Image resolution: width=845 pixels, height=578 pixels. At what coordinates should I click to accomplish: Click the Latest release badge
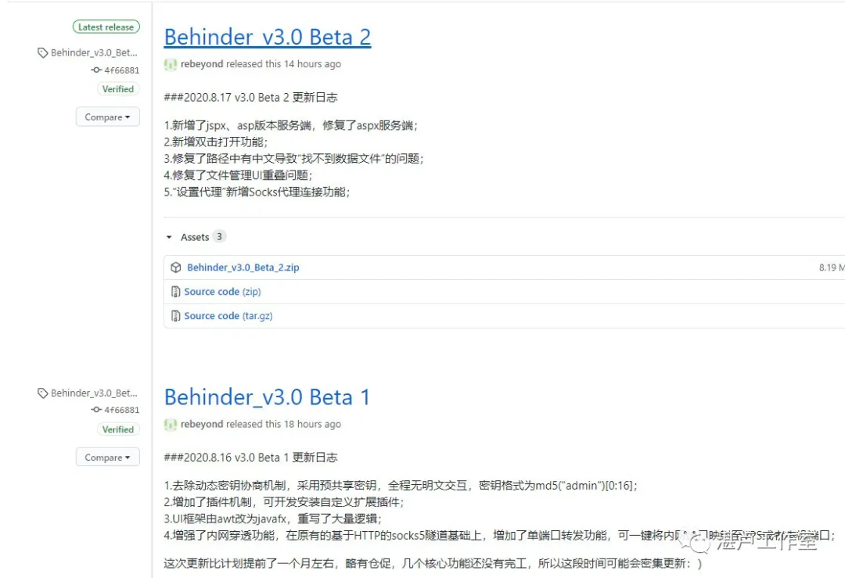106,27
